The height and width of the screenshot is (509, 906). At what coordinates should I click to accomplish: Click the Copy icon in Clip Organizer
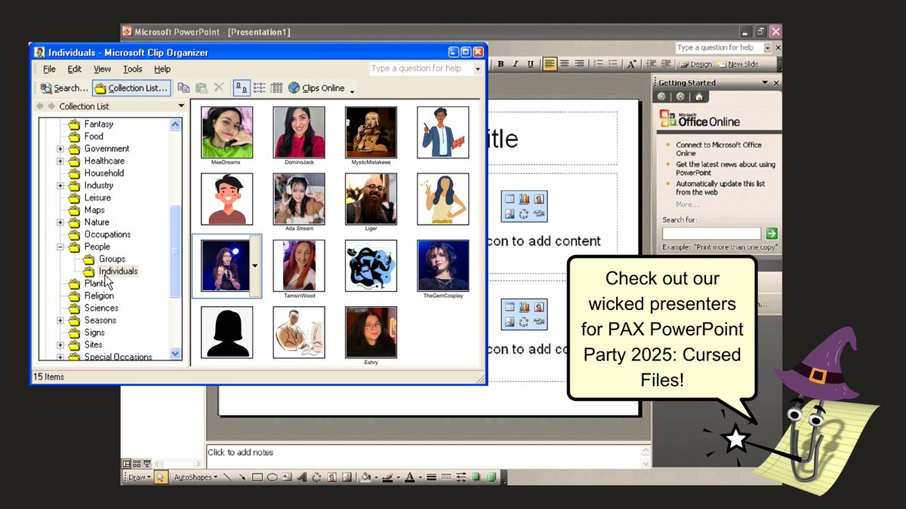183,88
